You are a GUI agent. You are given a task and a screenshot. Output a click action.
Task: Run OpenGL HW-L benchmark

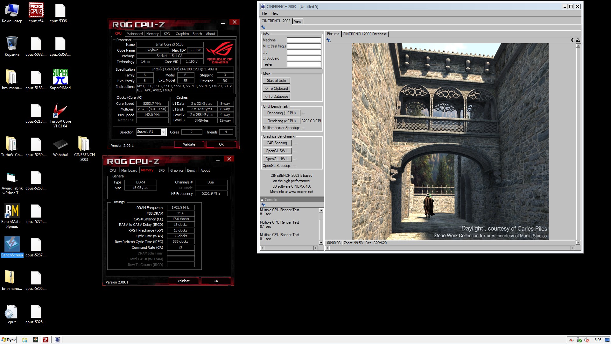[277, 159]
